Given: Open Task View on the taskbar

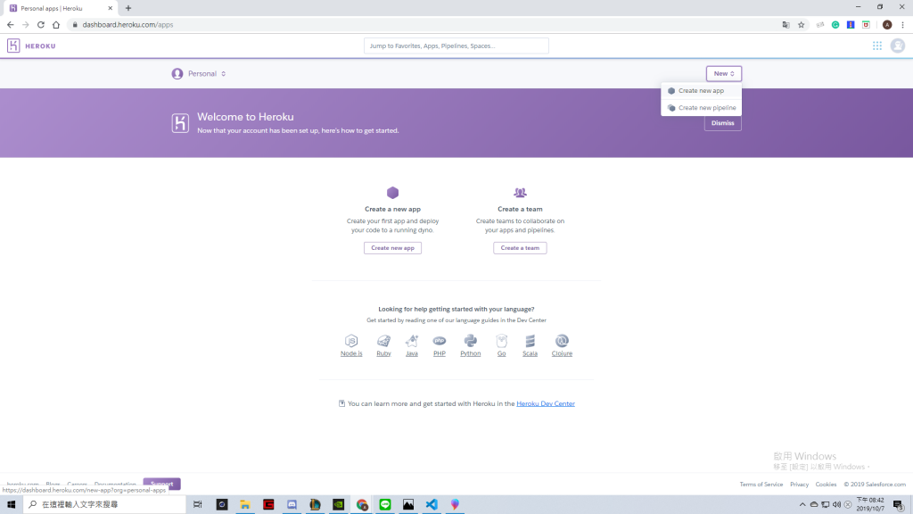Looking at the screenshot, I should (198, 505).
